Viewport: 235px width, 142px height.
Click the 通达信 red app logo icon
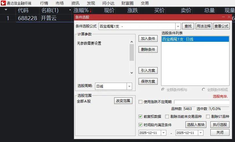pos(3,3)
